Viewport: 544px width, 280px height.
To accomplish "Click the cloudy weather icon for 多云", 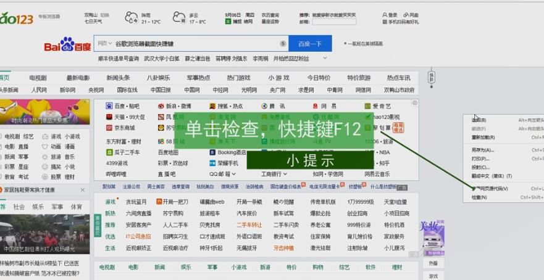I will (179, 17).
